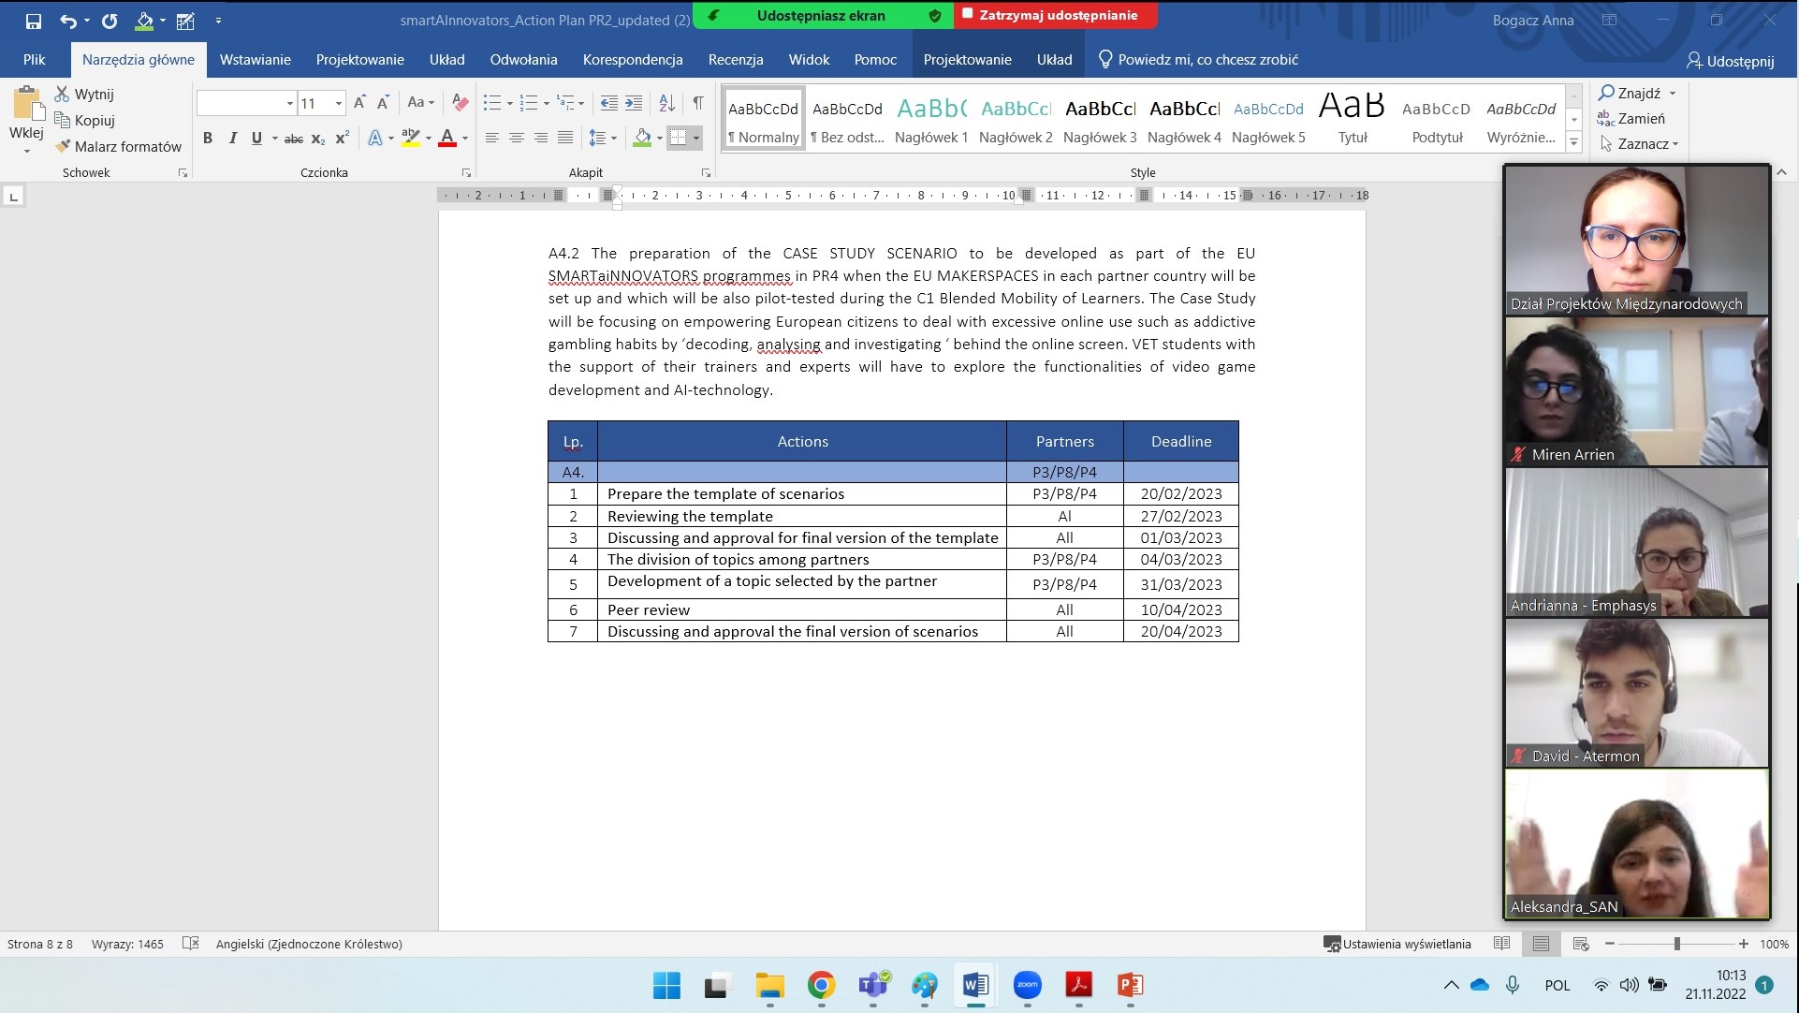Viewport: 1799px width, 1013px height.
Task: Click Zamień replace button
Action: [x=1632, y=118]
